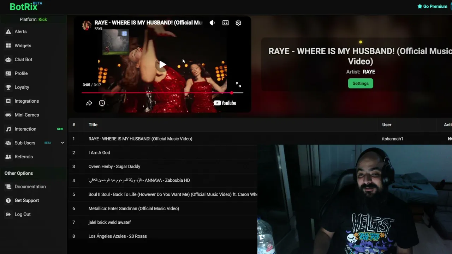This screenshot has width=452, height=254.
Task: Expand the Sub-Users chevron
Action: pyautogui.click(x=63, y=143)
